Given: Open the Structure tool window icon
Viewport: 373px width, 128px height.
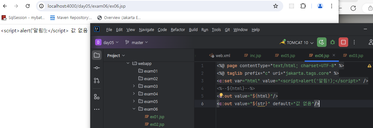Looking at the screenshot, I should pyautogui.click(x=96, y=97).
